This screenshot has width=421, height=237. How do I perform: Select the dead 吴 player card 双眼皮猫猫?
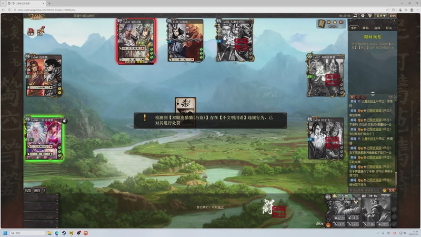[326, 75]
